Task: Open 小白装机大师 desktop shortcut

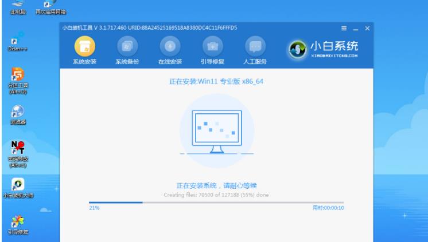Action: [x=18, y=188]
